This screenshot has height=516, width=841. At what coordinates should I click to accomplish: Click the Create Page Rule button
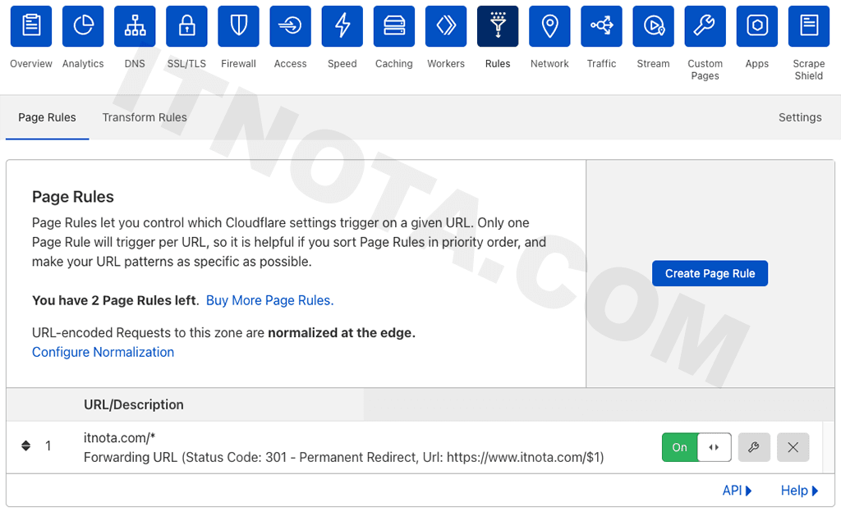point(710,273)
